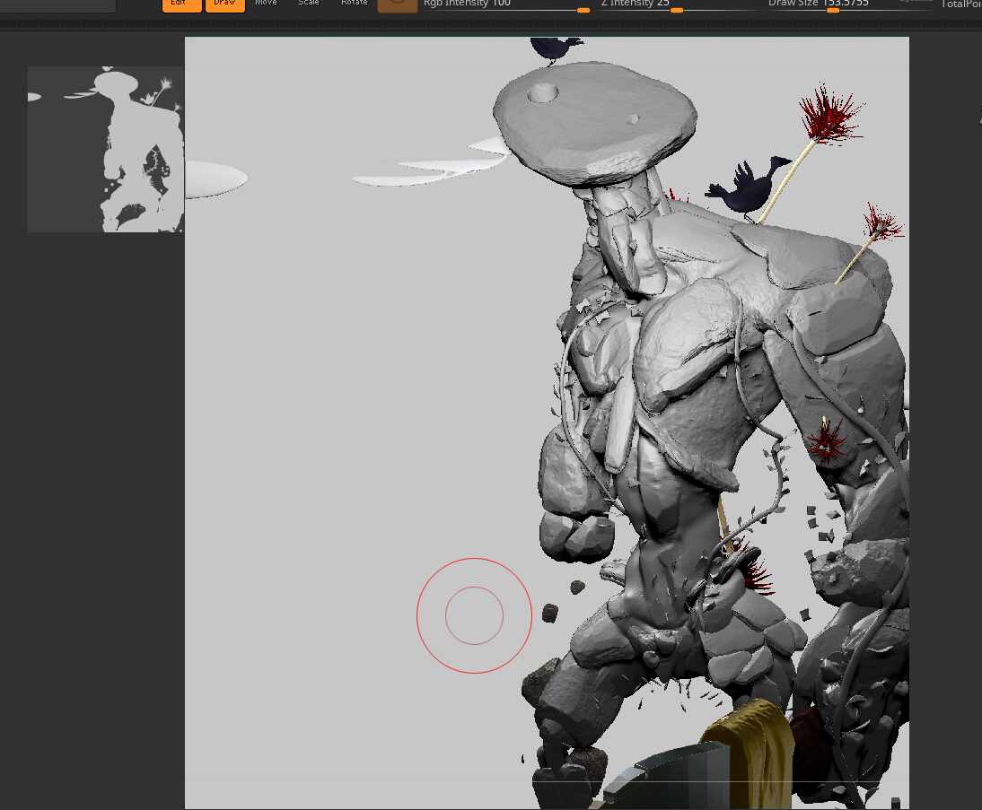Adjust the Z Intensity slider

(679, 5)
